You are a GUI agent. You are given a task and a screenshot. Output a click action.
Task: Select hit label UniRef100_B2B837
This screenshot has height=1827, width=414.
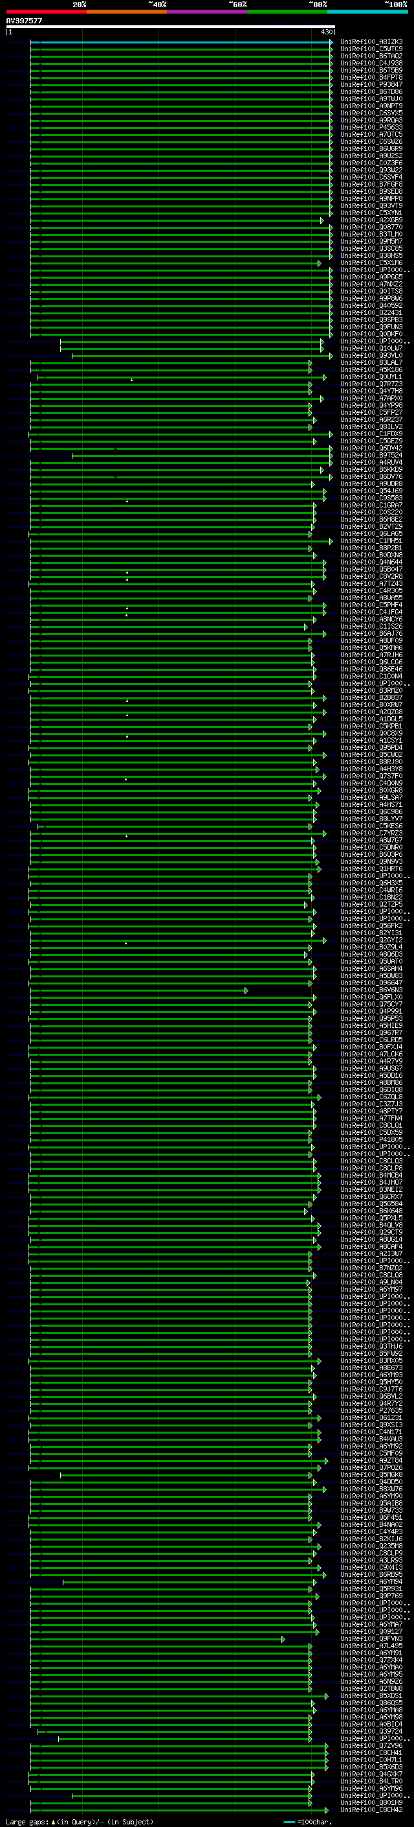point(371,699)
